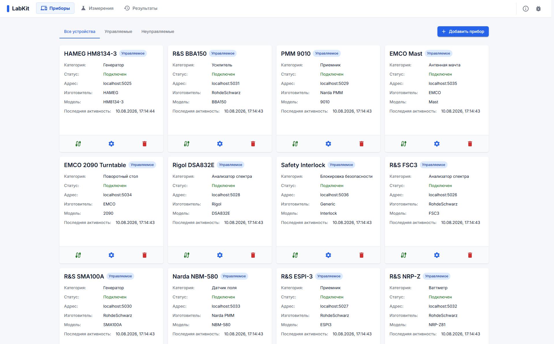Screen dimensions: 554x344
Task: Click the R&S SMA100A card title
Action: click(84, 276)
